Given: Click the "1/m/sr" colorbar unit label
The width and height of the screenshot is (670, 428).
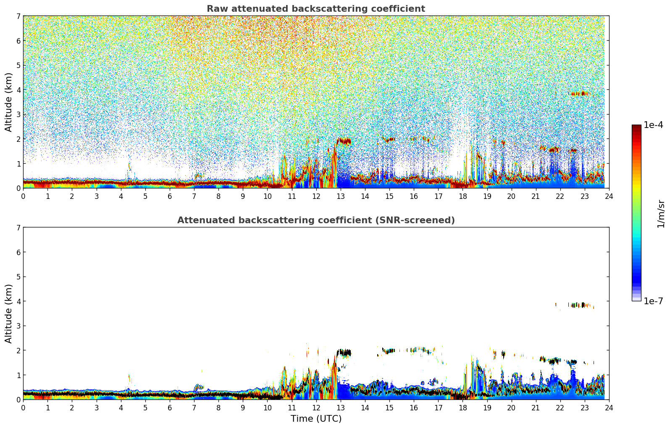Looking at the screenshot, I should coord(661,214).
